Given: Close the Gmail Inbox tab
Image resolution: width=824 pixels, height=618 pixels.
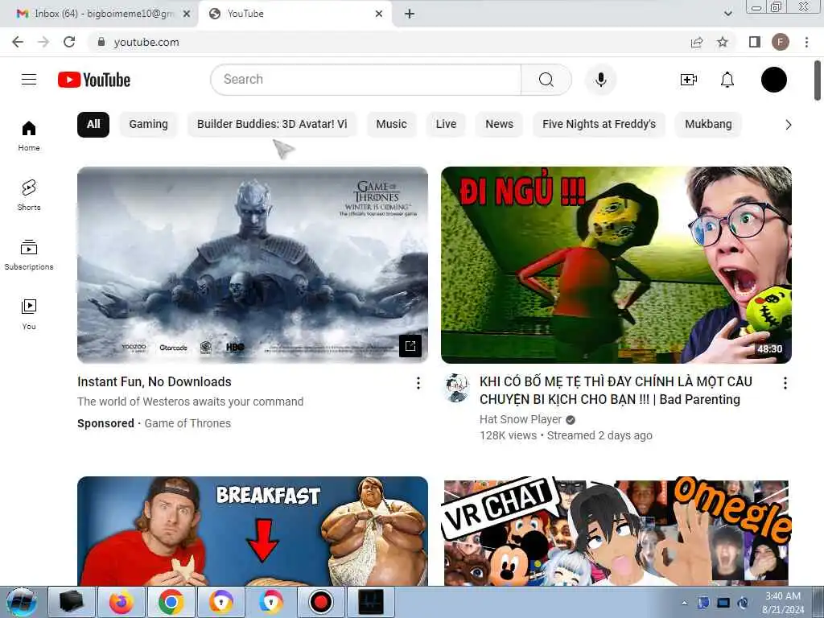Looking at the screenshot, I should [187, 14].
